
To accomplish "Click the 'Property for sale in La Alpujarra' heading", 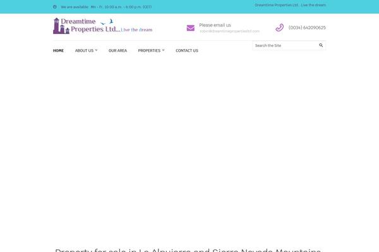I will tap(188, 250).
